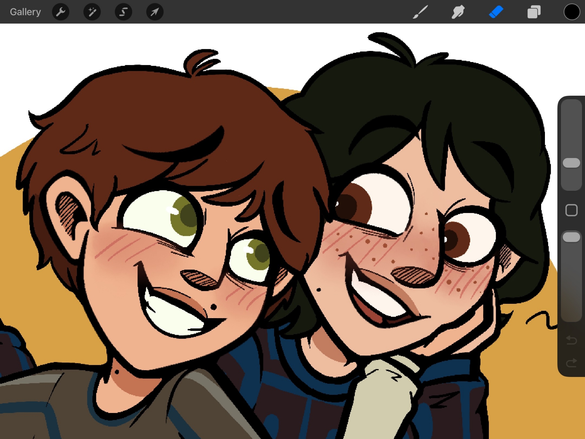Activate the Selection tool (S ribbon)
Screen dimensions: 585x439
pos(123,12)
